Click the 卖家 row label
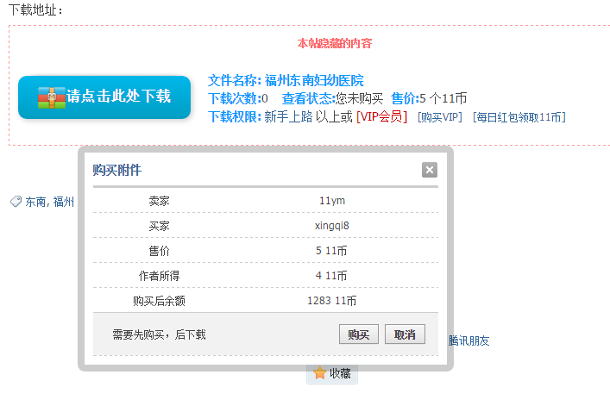This screenshot has height=406, width=610. coord(159,201)
